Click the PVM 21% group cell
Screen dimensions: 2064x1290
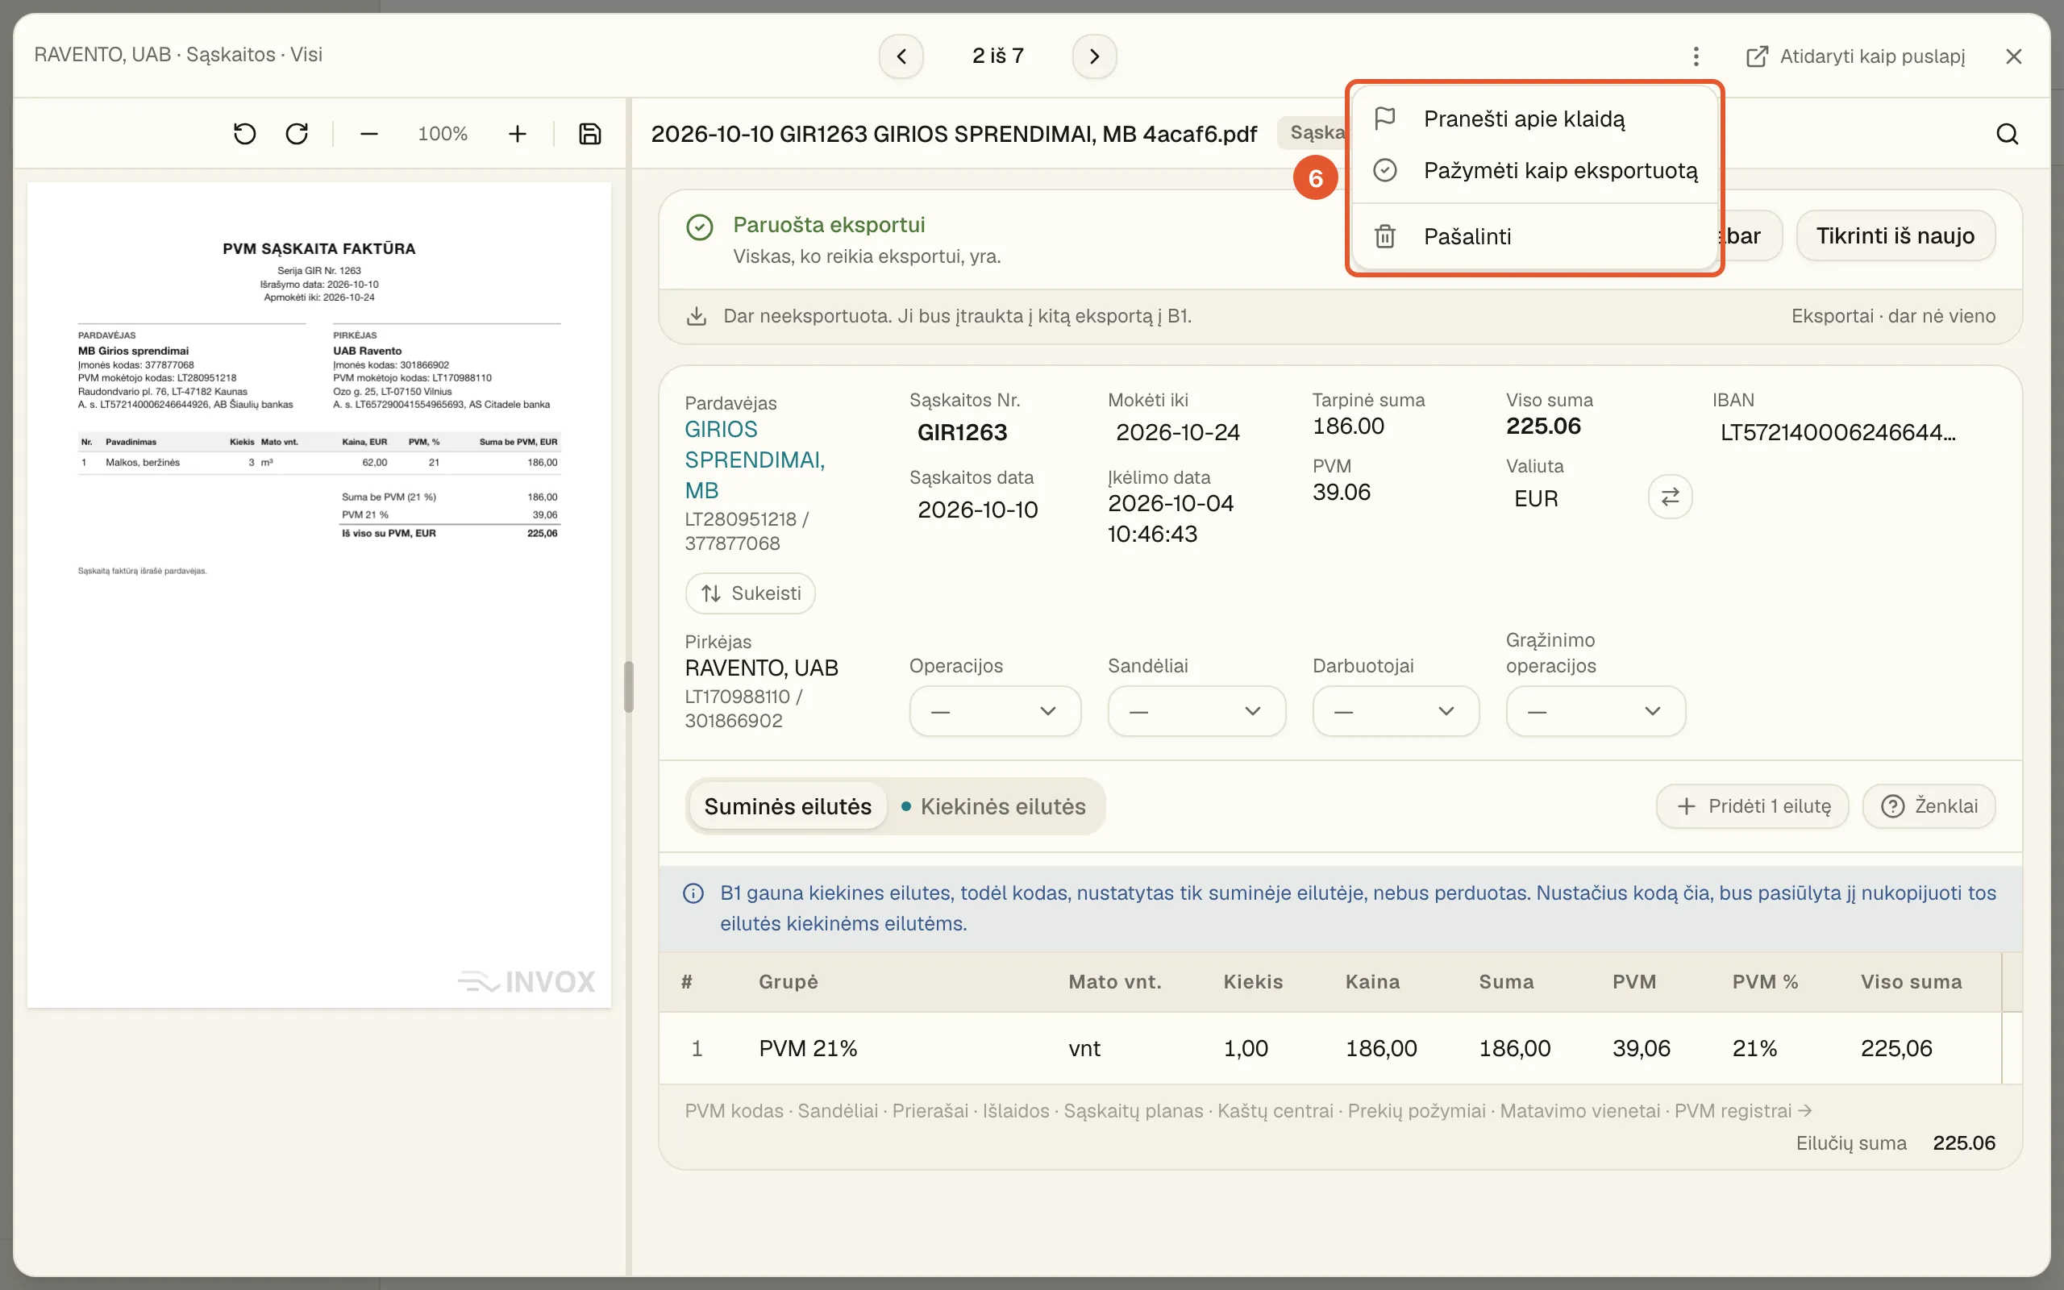(x=808, y=1047)
